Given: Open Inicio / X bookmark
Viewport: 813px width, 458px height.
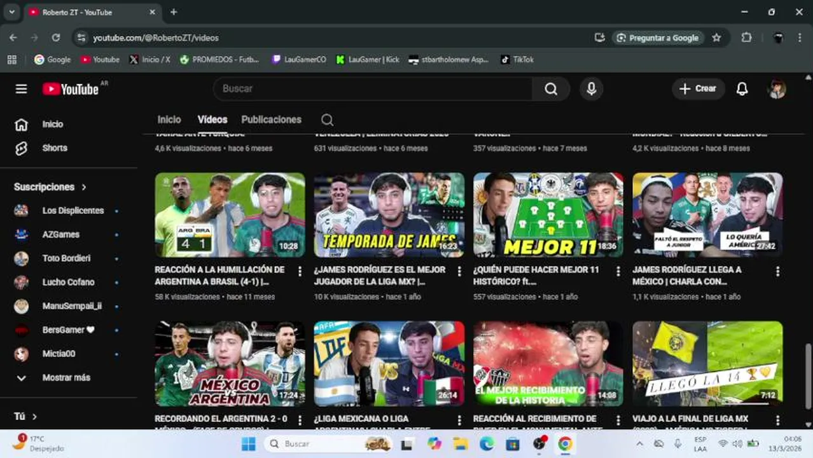Looking at the screenshot, I should [x=149, y=59].
